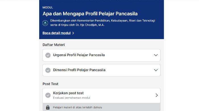The width and height of the screenshot is (199, 111).
Task: Click the module title Apa dan Mengapa Profil Pelajar Pancasila
Action: pyautogui.click(x=90, y=14)
